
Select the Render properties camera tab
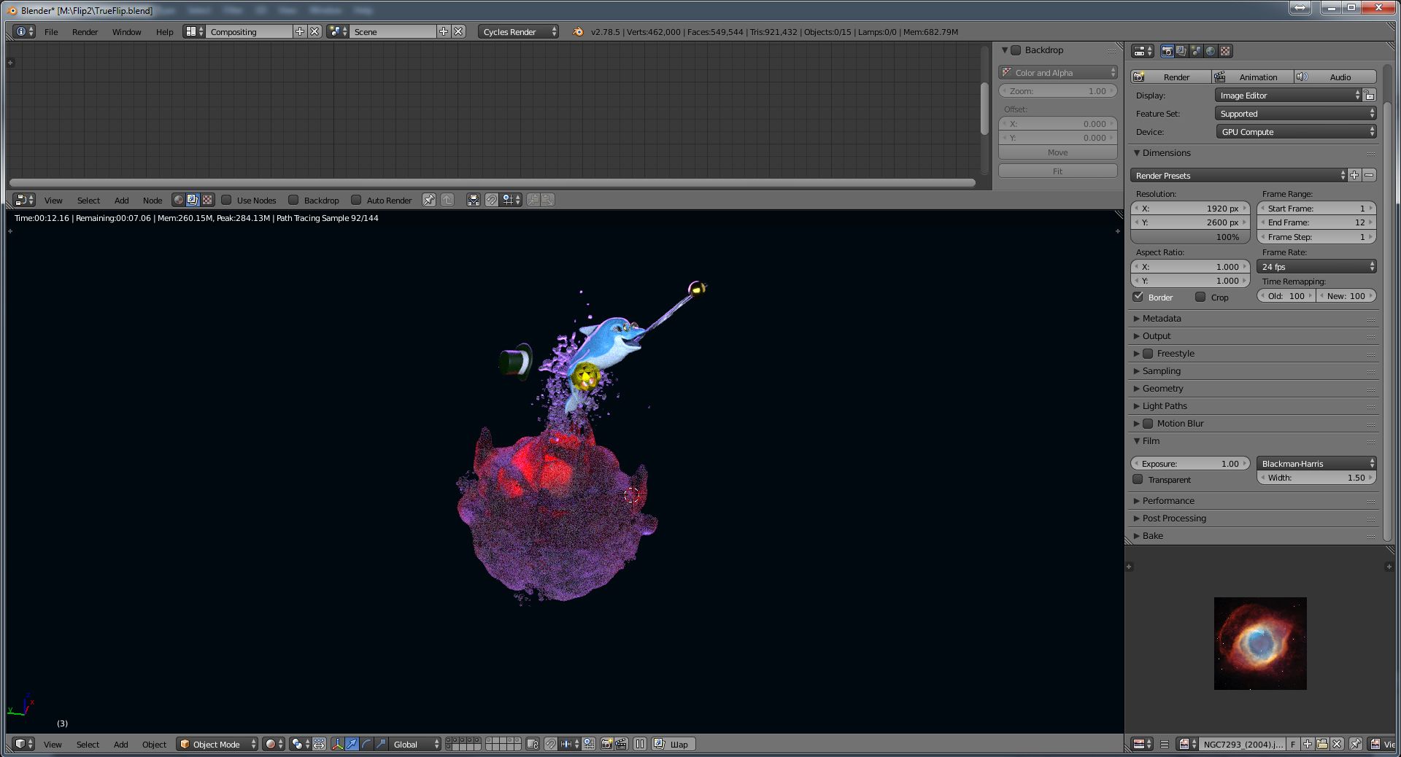pos(1167,51)
